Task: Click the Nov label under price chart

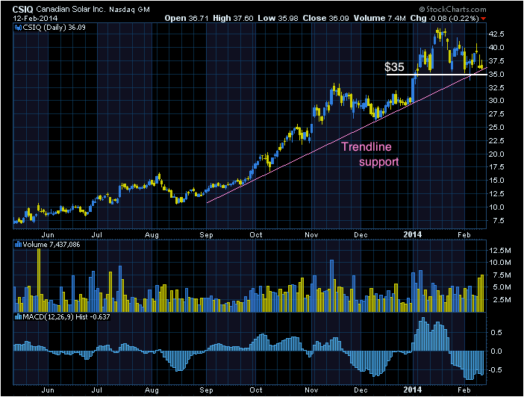Action: coord(311,235)
